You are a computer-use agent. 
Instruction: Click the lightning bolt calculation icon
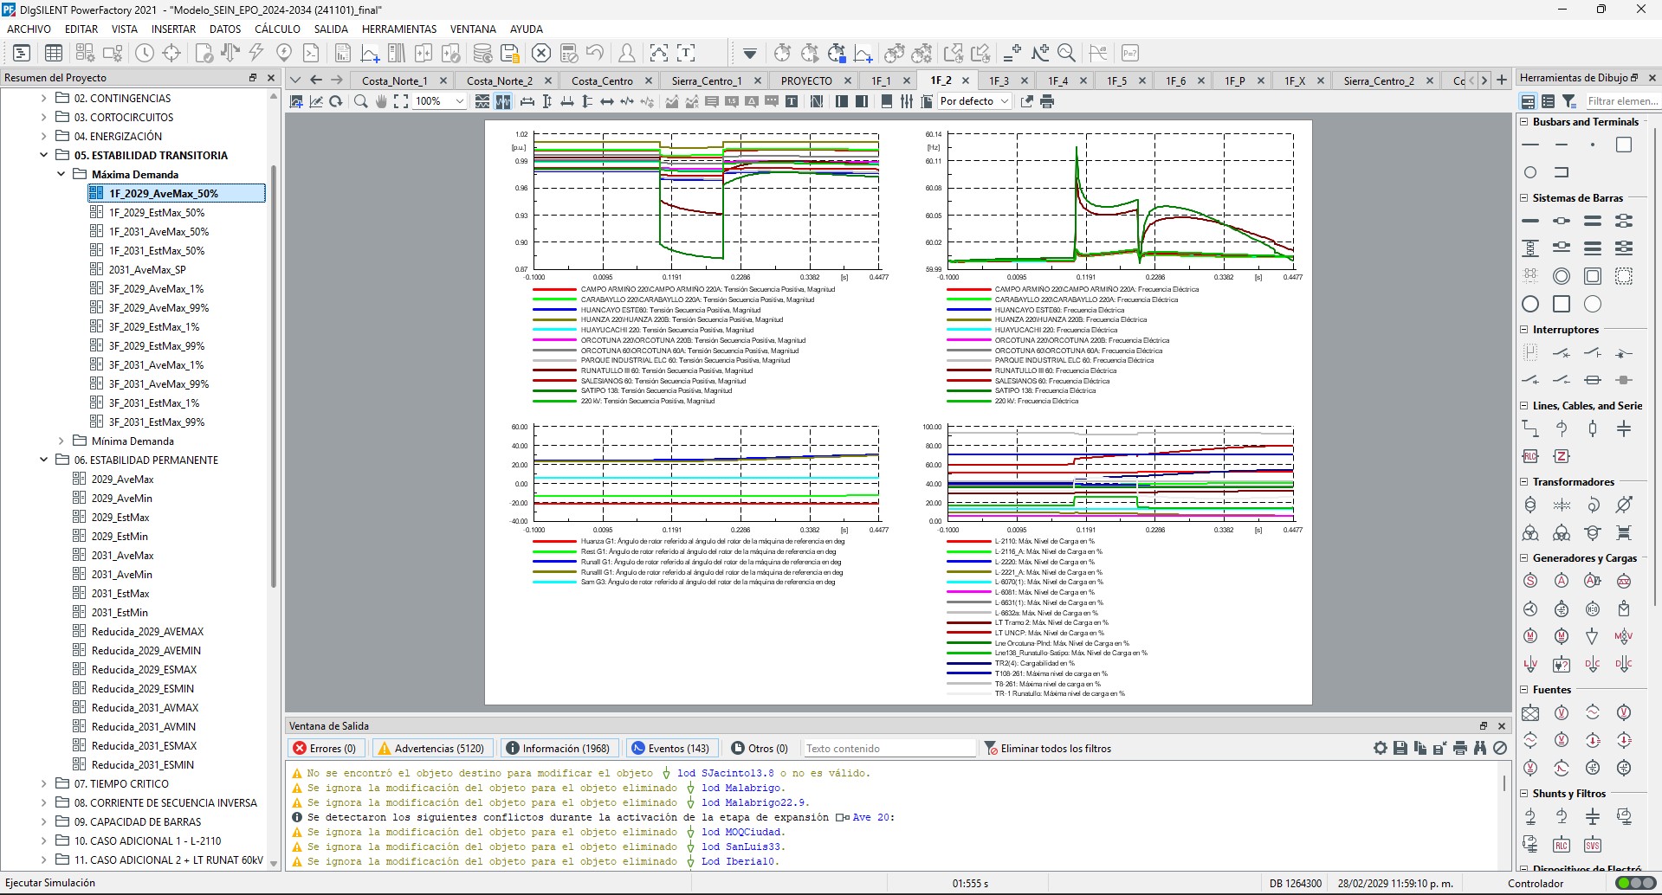coord(256,53)
